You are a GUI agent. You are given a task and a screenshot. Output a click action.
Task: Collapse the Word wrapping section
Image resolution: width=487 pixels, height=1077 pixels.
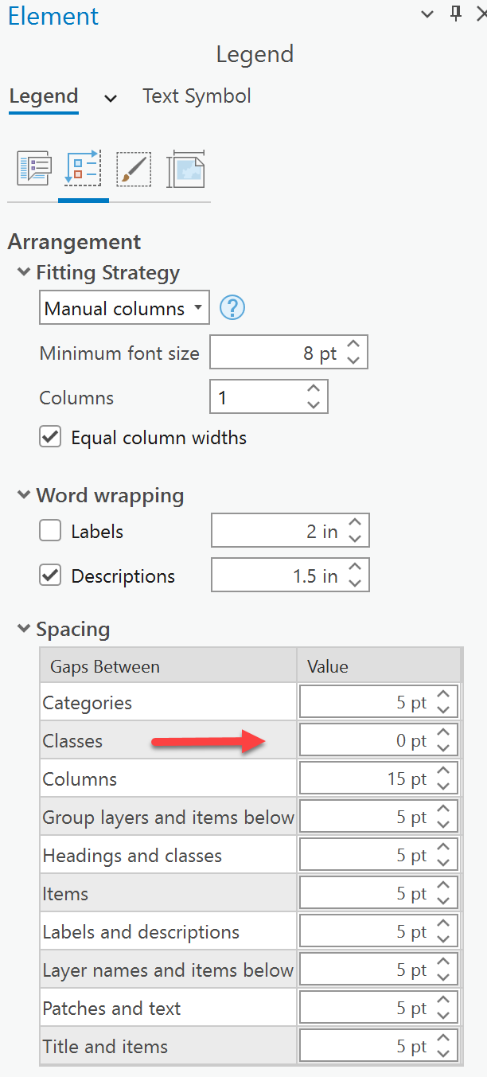point(24,496)
